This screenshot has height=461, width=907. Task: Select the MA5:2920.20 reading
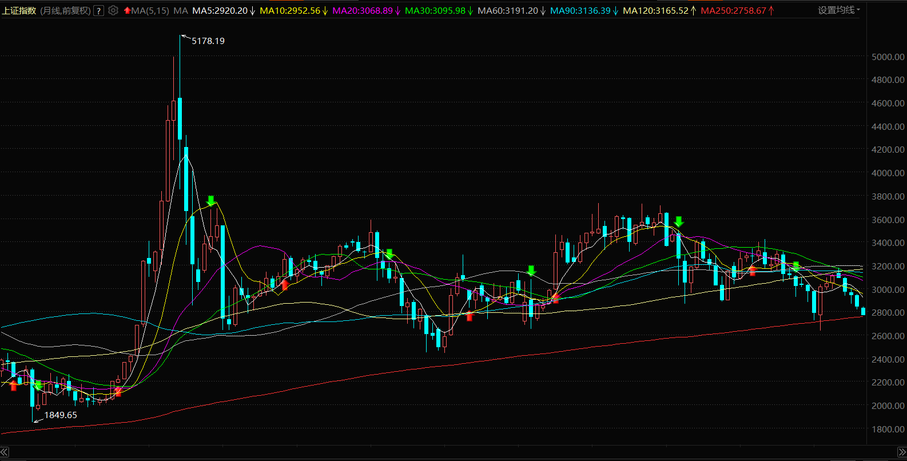coord(220,10)
